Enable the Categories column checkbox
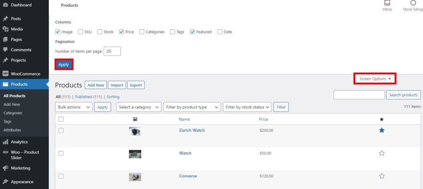 [142, 32]
